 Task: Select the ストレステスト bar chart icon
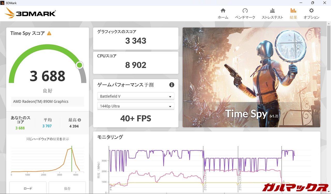pos(272,11)
